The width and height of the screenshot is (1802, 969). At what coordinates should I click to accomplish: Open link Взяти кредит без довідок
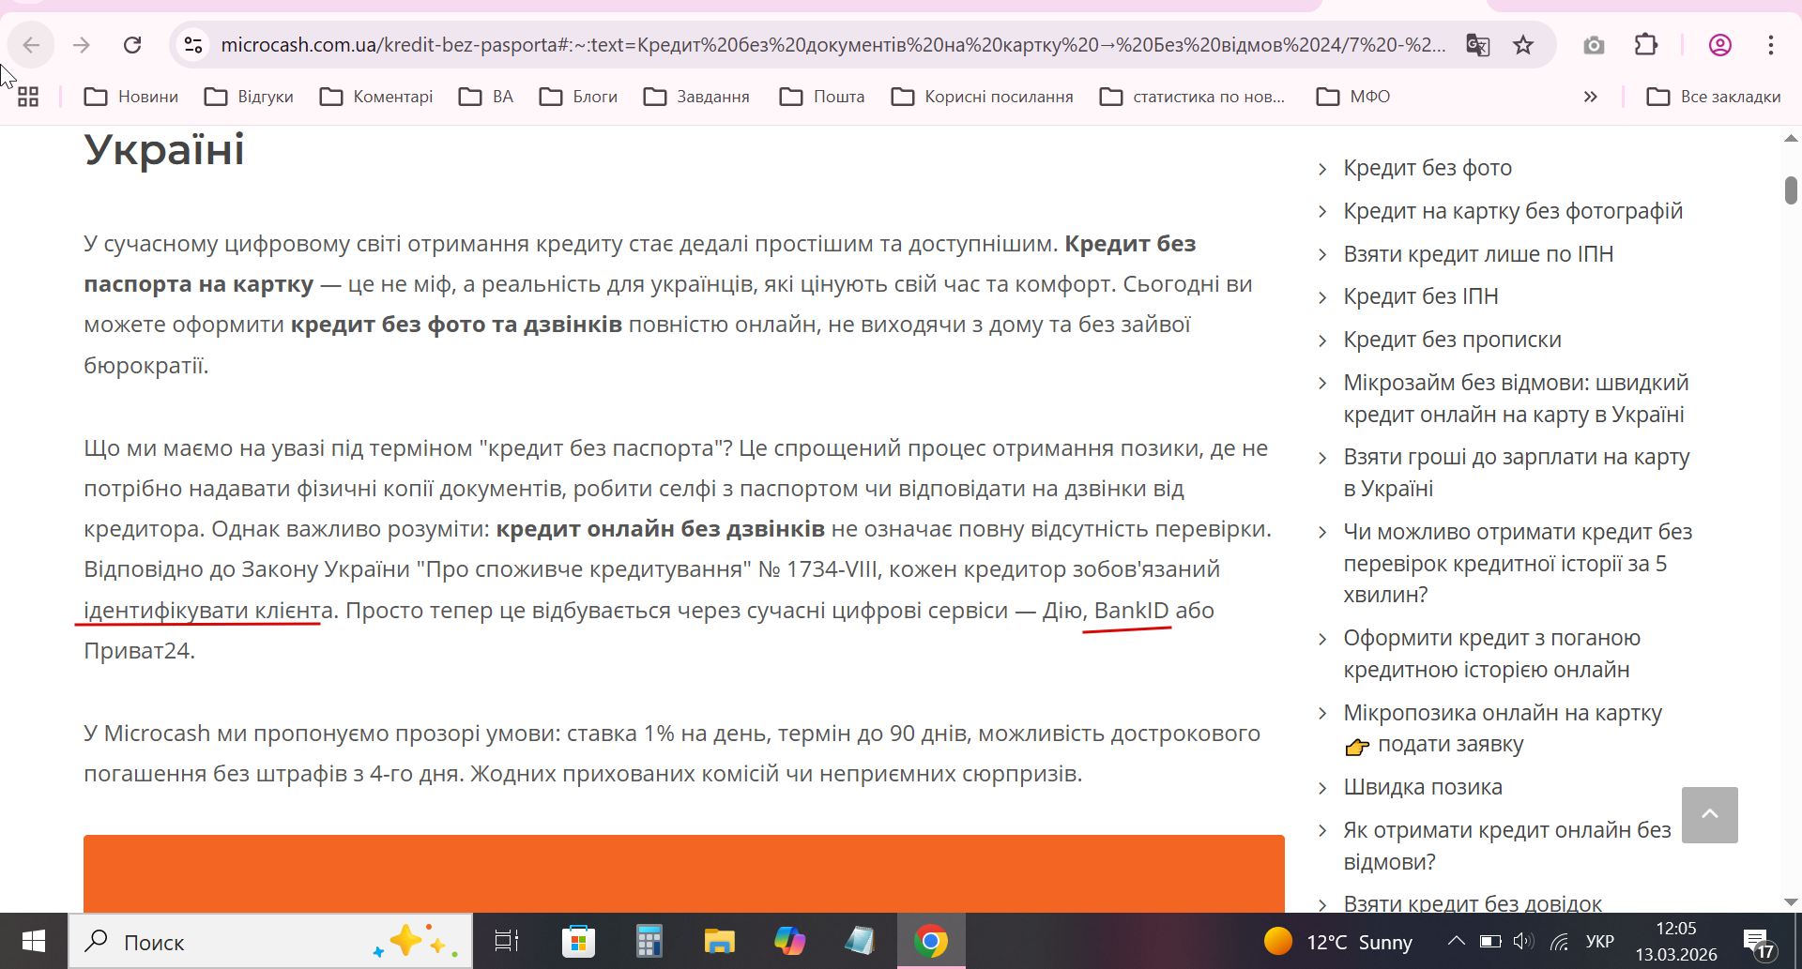coord(1473,903)
